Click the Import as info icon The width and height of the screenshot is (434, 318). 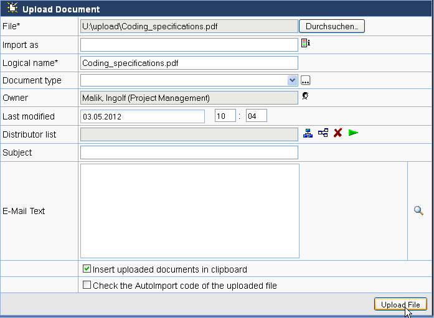pyautogui.click(x=305, y=44)
